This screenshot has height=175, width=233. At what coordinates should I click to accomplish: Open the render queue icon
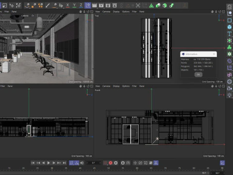115,5
